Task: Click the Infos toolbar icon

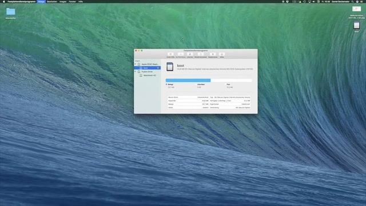Action: 222,54
